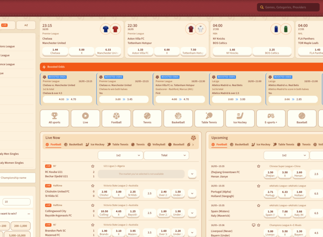Select the Ice Hockey category tile

[240, 118]
